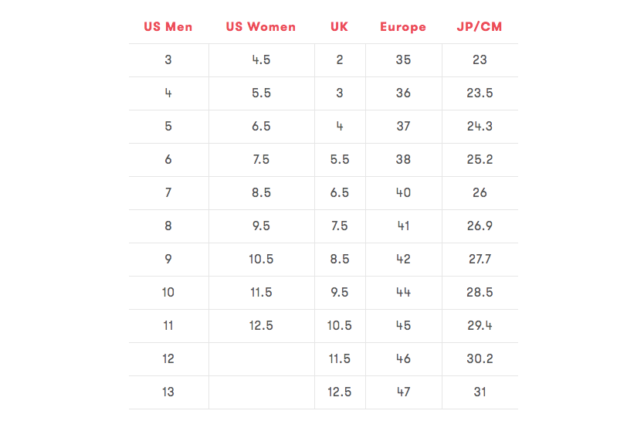
Task: Select JP/CM value 23.5 cell
Action: [480, 93]
